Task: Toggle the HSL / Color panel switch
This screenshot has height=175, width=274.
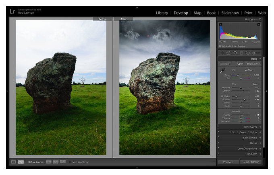Action: click(219, 131)
